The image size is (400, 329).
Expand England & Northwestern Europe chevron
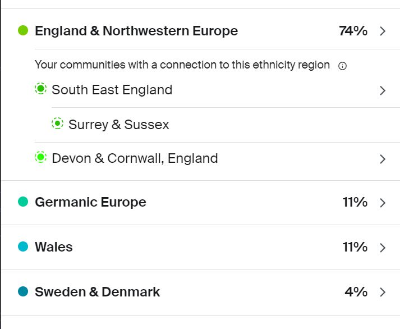[x=383, y=31]
